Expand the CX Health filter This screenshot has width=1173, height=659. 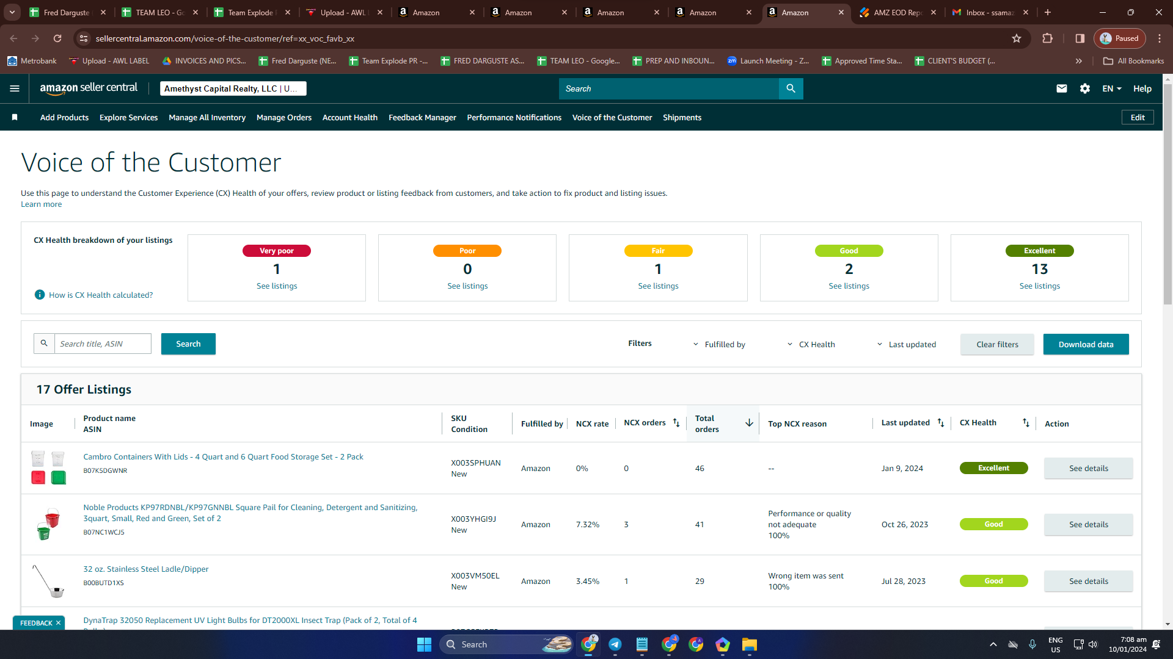811,344
